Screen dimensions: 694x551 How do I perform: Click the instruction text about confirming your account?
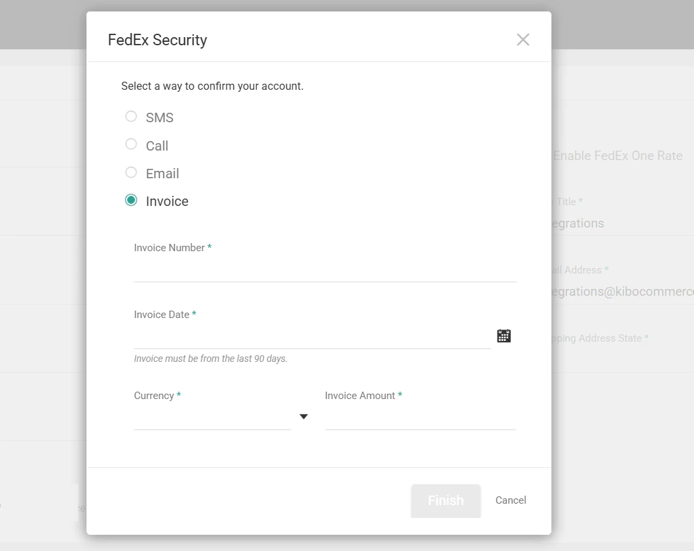point(213,86)
